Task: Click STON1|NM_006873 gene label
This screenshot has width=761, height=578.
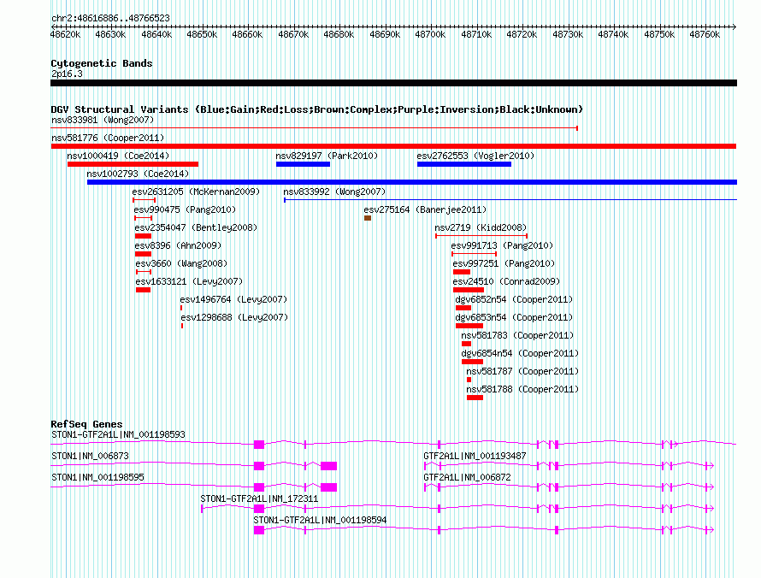Action: [90, 456]
